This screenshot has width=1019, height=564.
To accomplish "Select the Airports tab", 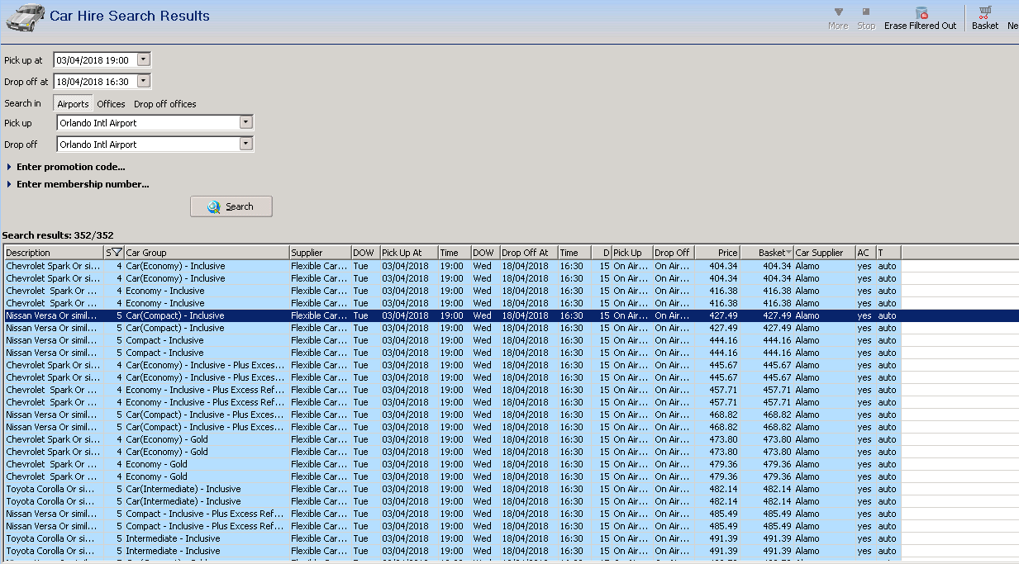I will (x=73, y=104).
